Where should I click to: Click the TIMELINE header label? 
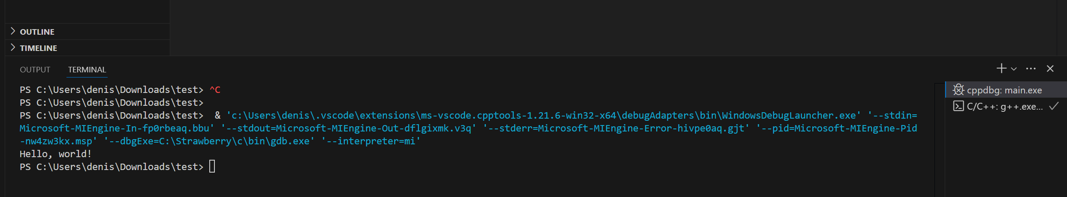click(39, 48)
